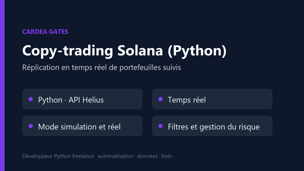The width and height of the screenshot is (304, 171).
Task: Select the Temps réel card label
Action: [187, 100]
